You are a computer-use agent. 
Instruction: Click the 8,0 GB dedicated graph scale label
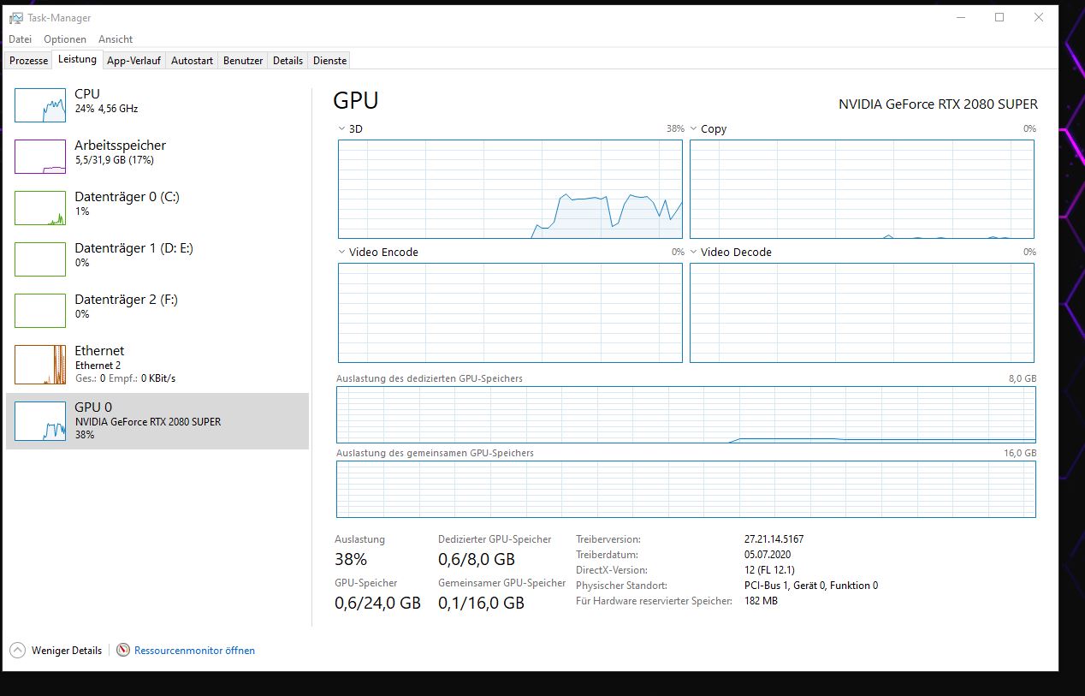point(1023,378)
